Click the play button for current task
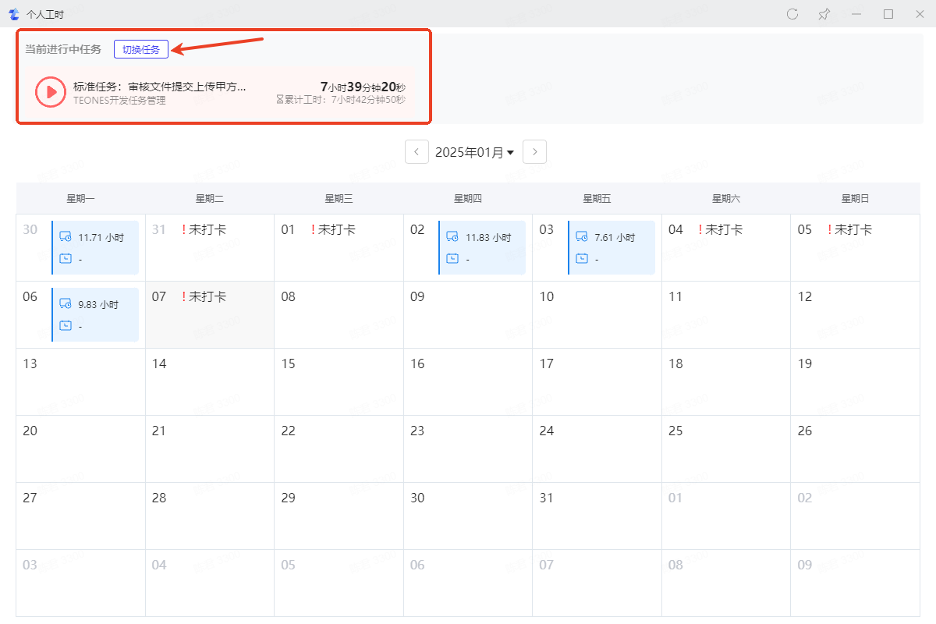This screenshot has width=936, height=624. [51, 91]
